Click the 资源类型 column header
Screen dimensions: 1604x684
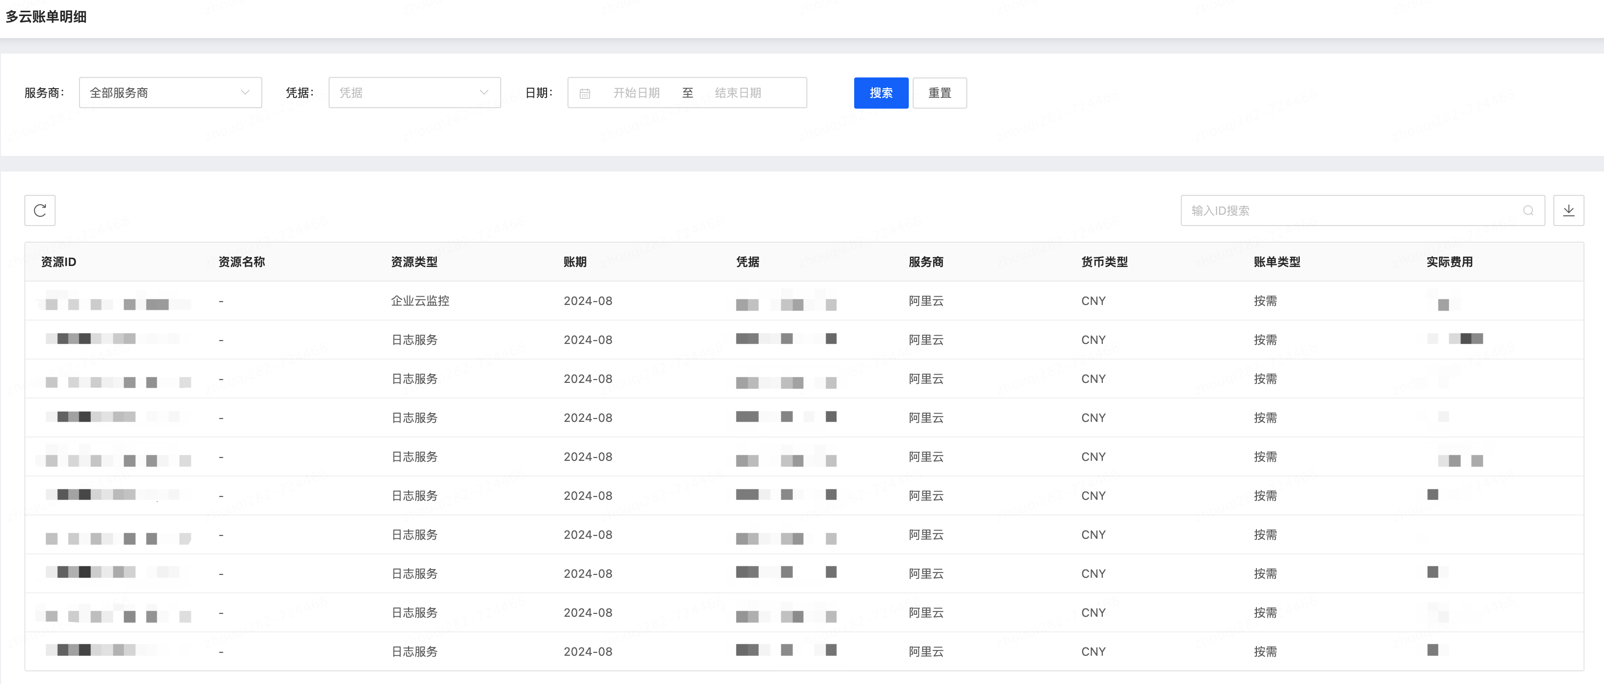[414, 262]
